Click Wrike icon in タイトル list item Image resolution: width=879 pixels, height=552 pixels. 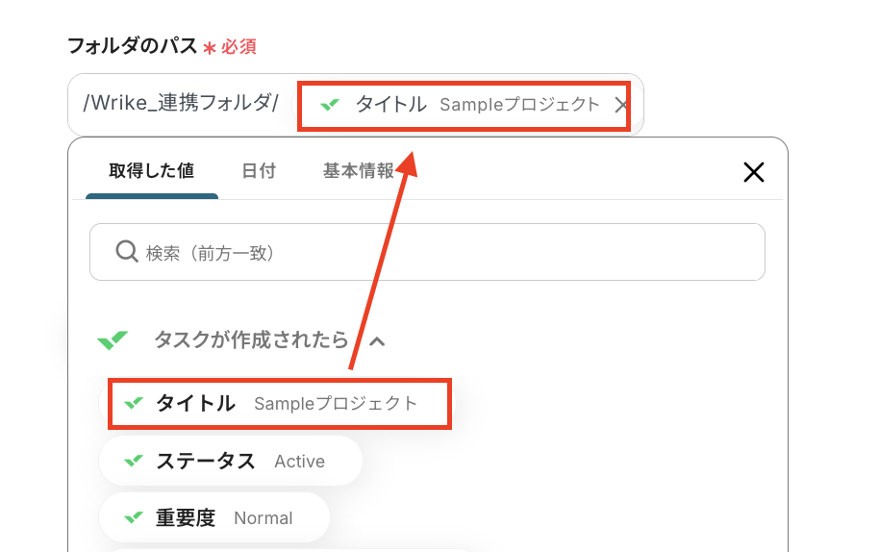(134, 403)
